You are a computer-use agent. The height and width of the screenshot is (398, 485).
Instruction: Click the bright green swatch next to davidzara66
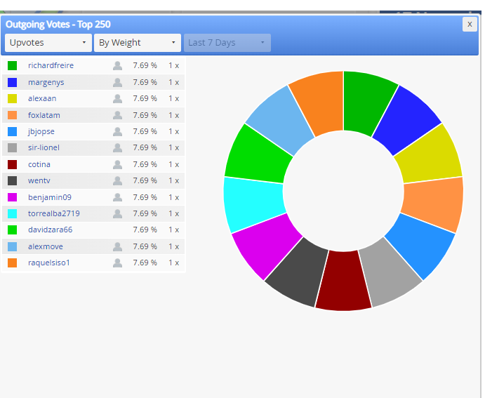coord(13,230)
